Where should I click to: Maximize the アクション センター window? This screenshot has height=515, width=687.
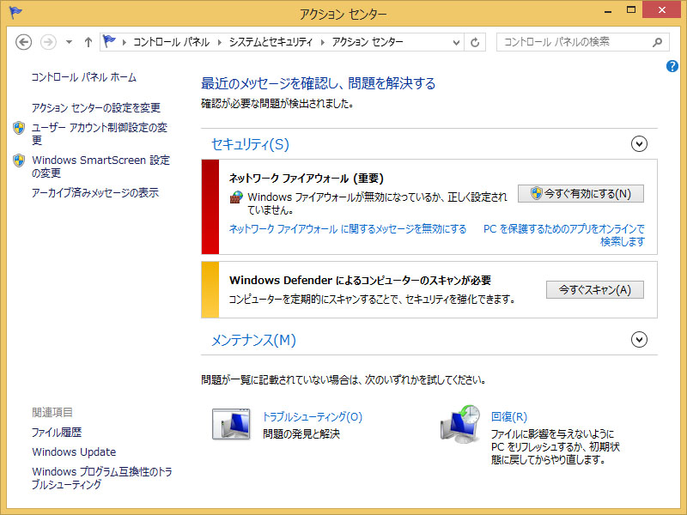631,9
